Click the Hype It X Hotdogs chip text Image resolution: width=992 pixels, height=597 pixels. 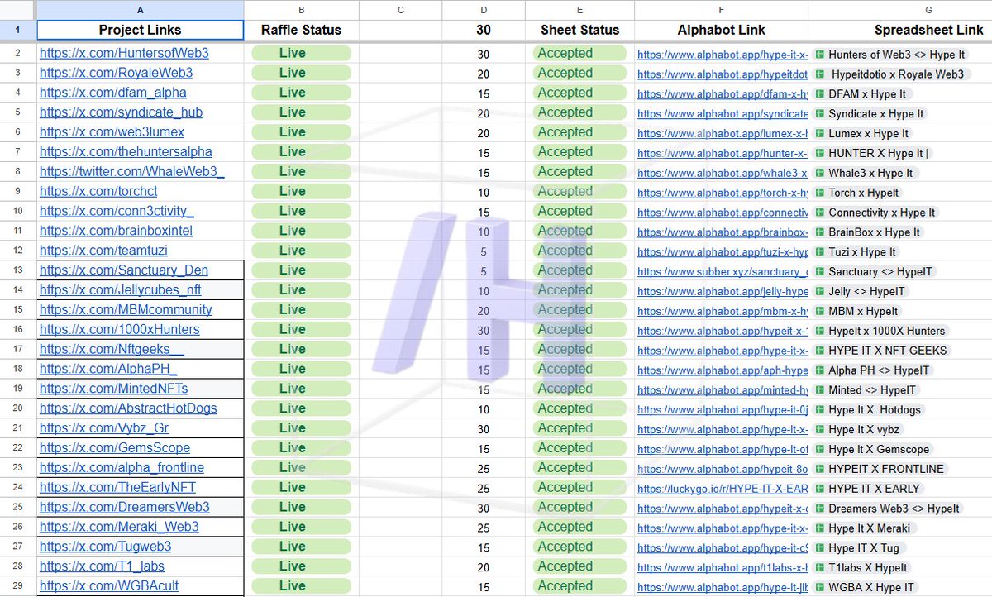(x=875, y=409)
